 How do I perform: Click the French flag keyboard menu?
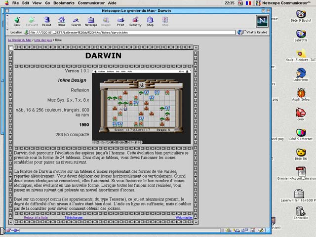(x=248, y=3)
